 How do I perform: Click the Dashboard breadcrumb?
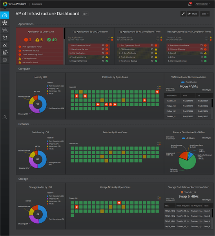tap(37, 4)
